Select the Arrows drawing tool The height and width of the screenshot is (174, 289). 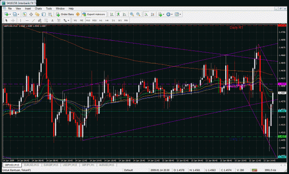[65, 20]
